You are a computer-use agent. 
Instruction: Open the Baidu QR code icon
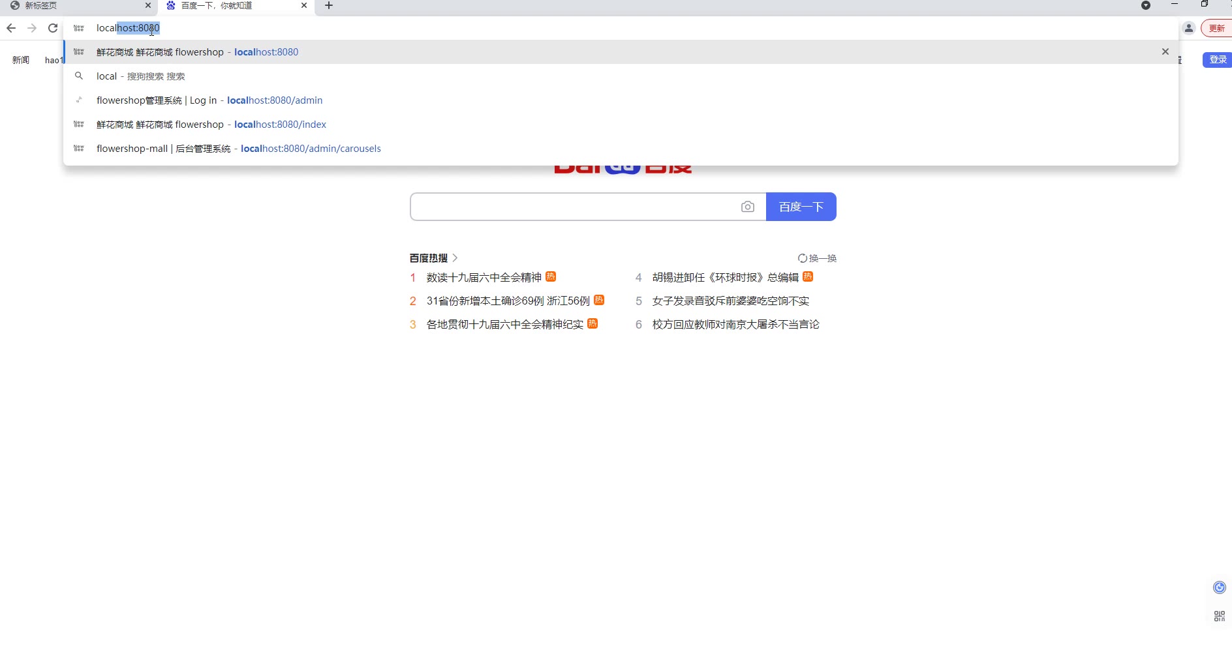pyautogui.click(x=1219, y=616)
